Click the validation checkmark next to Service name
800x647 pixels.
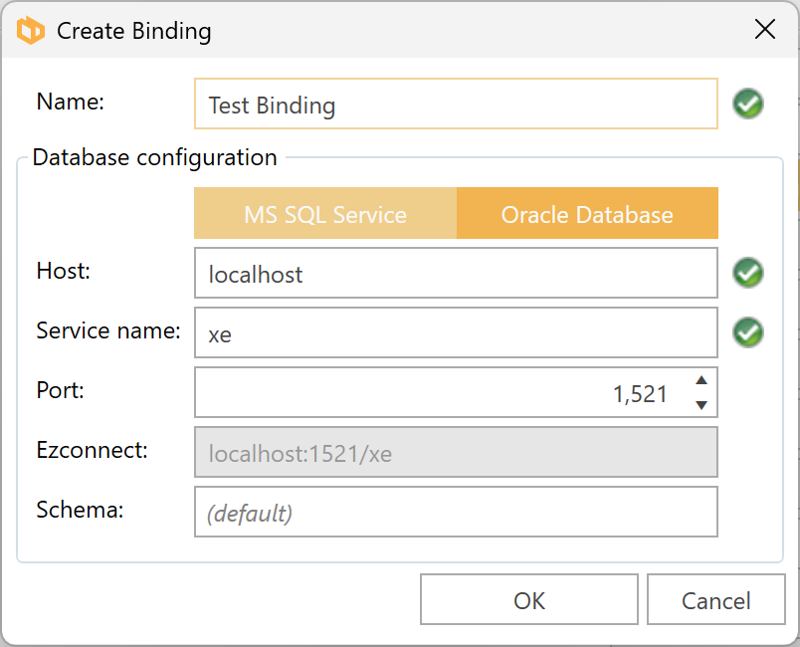[748, 332]
